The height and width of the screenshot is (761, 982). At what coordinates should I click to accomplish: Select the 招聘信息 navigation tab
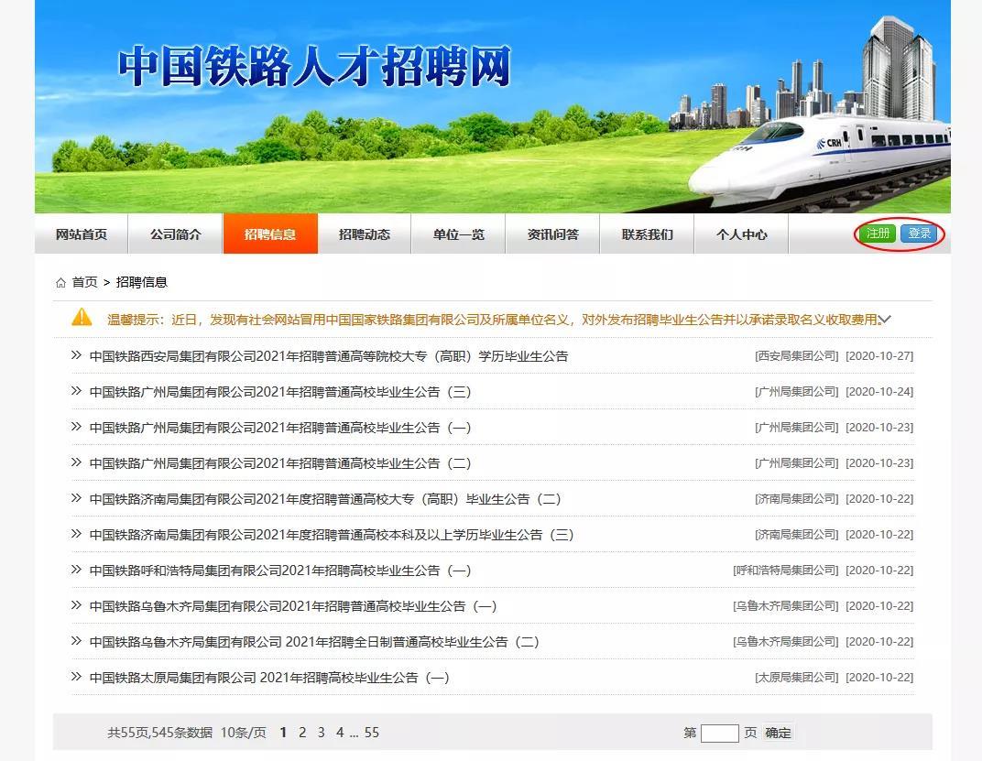pos(270,234)
